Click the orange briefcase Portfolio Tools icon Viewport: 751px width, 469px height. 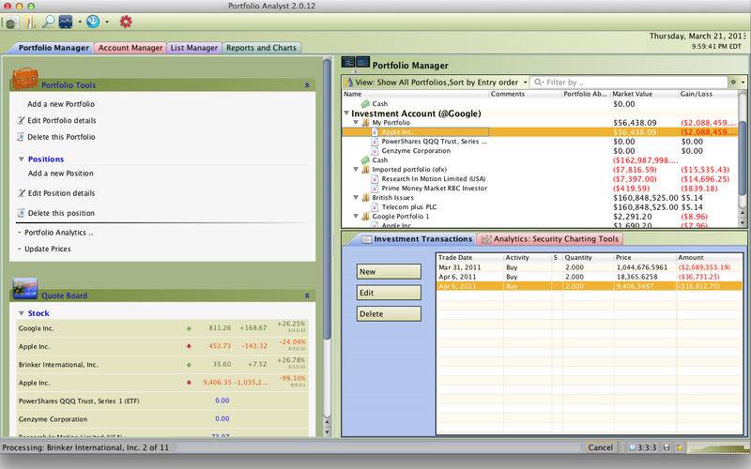[x=24, y=79]
